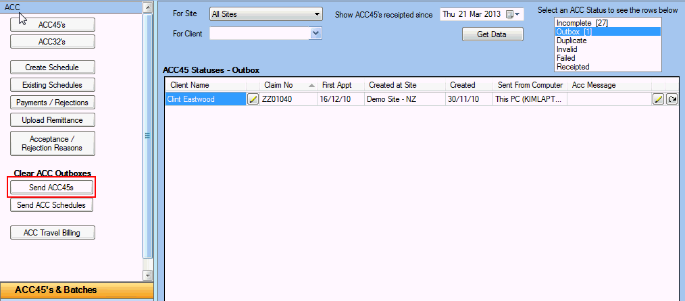Select the Duplicate status

pyautogui.click(x=608, y=40)
